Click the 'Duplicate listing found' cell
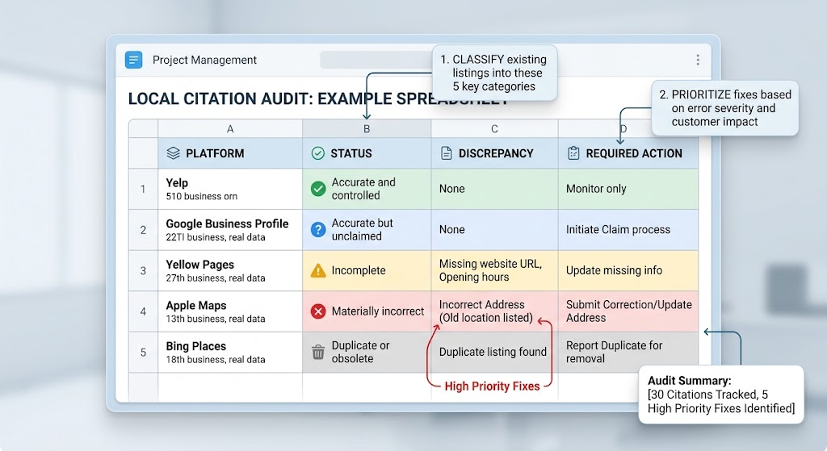 click(x=494, y=353)
